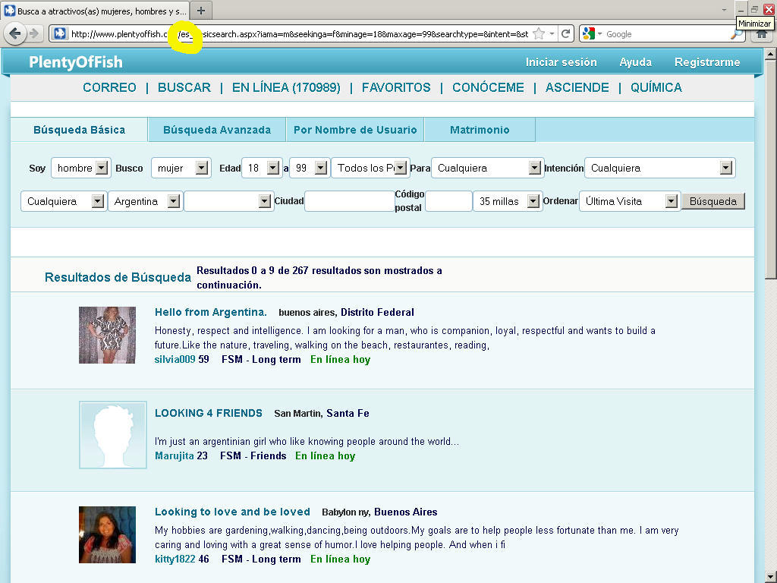Open FAVORITOS menu item
The width and height of the screenshot is (777, 583).
[x=396, y=87]
